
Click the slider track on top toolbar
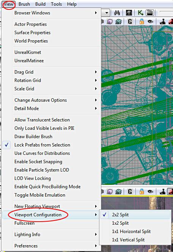click(166, 11)
